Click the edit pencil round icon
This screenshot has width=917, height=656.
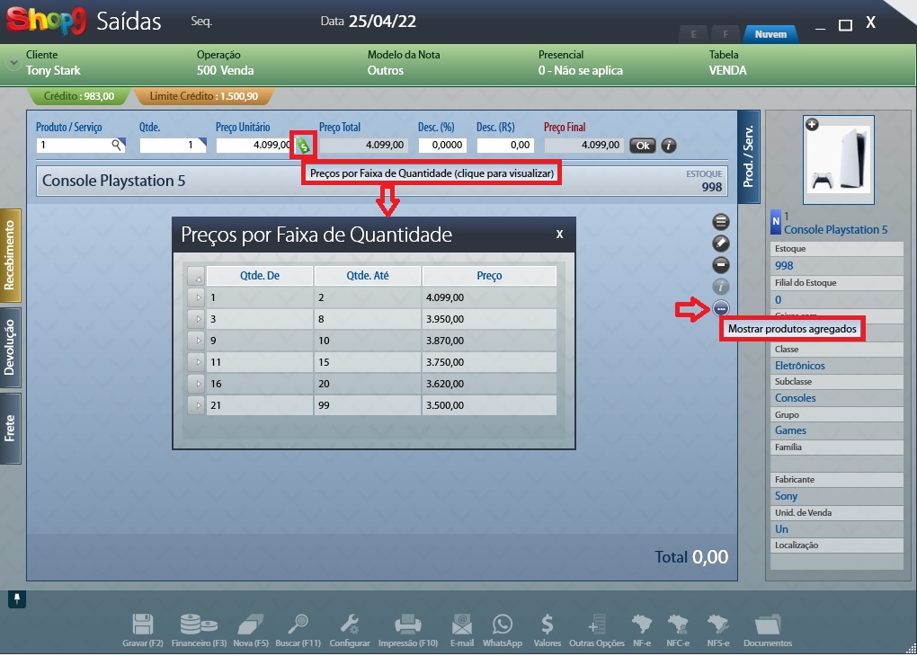click(x=720, y=244)
